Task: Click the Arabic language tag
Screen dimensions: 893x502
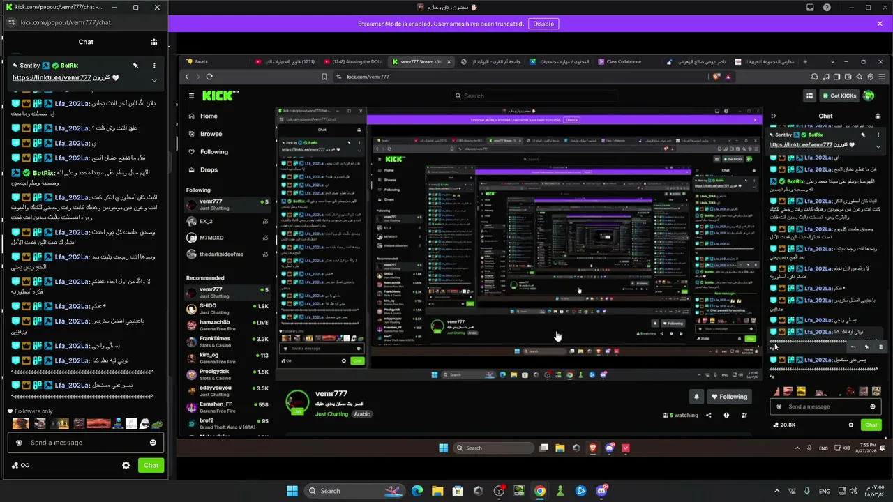Action: (x=361, y=414)
